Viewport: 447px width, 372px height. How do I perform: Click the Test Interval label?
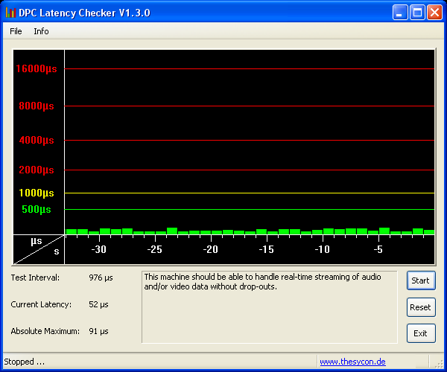35,278
